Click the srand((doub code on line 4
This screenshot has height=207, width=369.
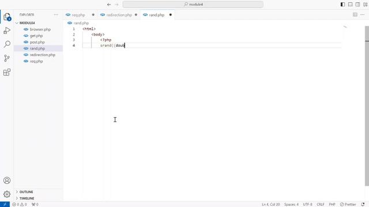(112, 45)
